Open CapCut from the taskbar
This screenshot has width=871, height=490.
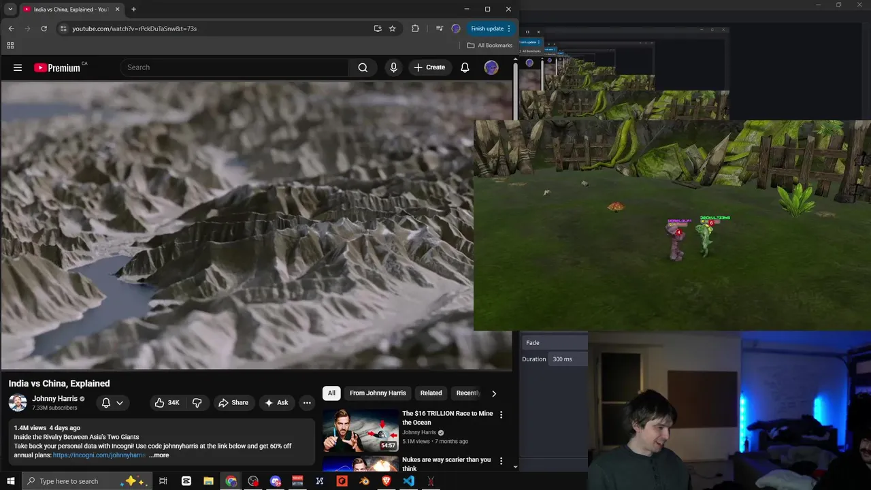coord(186,481)
